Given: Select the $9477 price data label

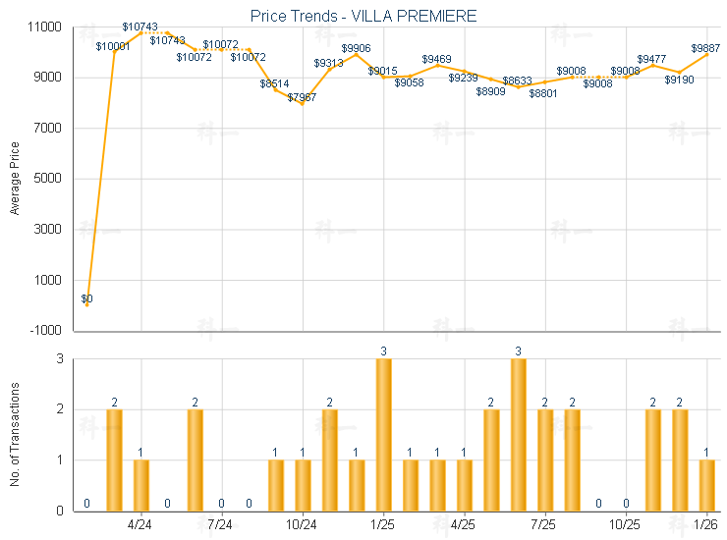Looking at the screenshot, I should click(652, 60).
